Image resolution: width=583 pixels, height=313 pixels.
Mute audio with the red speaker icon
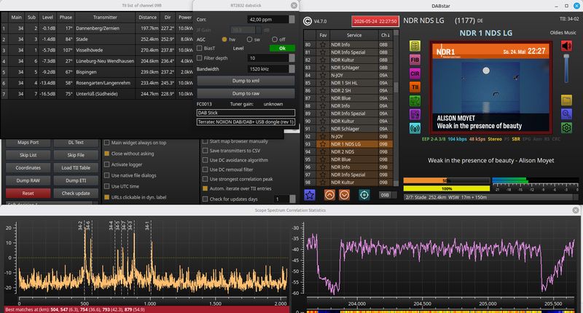coord(566,46)
